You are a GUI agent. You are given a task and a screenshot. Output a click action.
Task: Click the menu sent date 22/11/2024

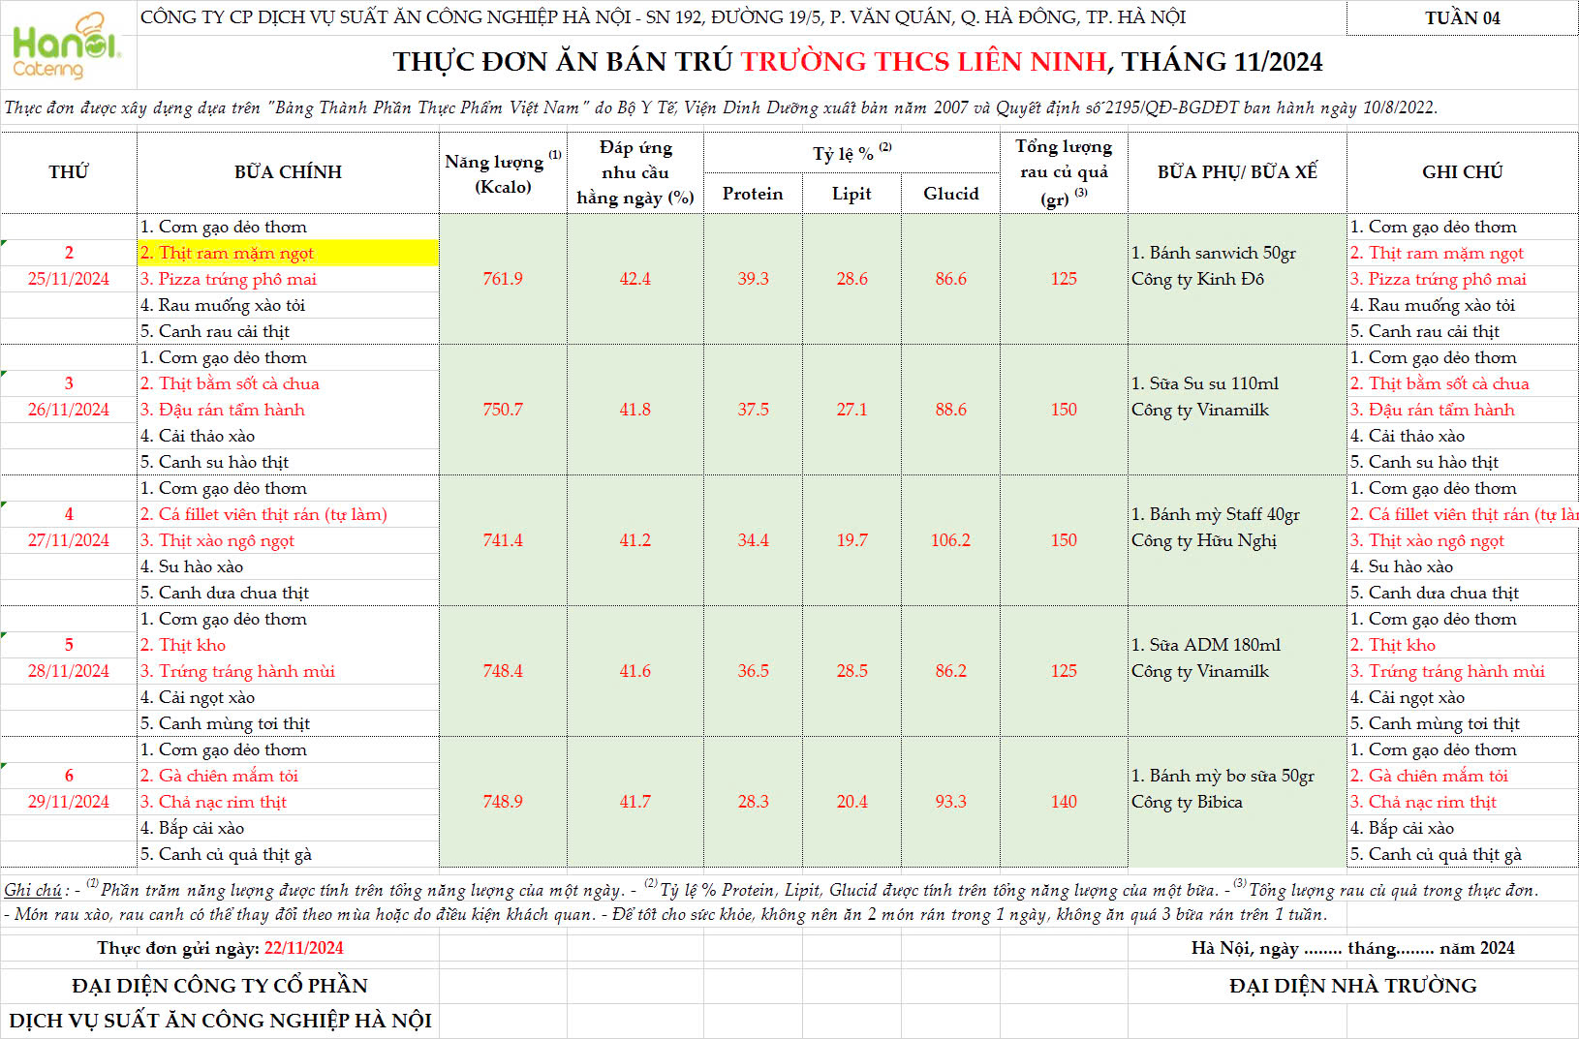(303, 948)
